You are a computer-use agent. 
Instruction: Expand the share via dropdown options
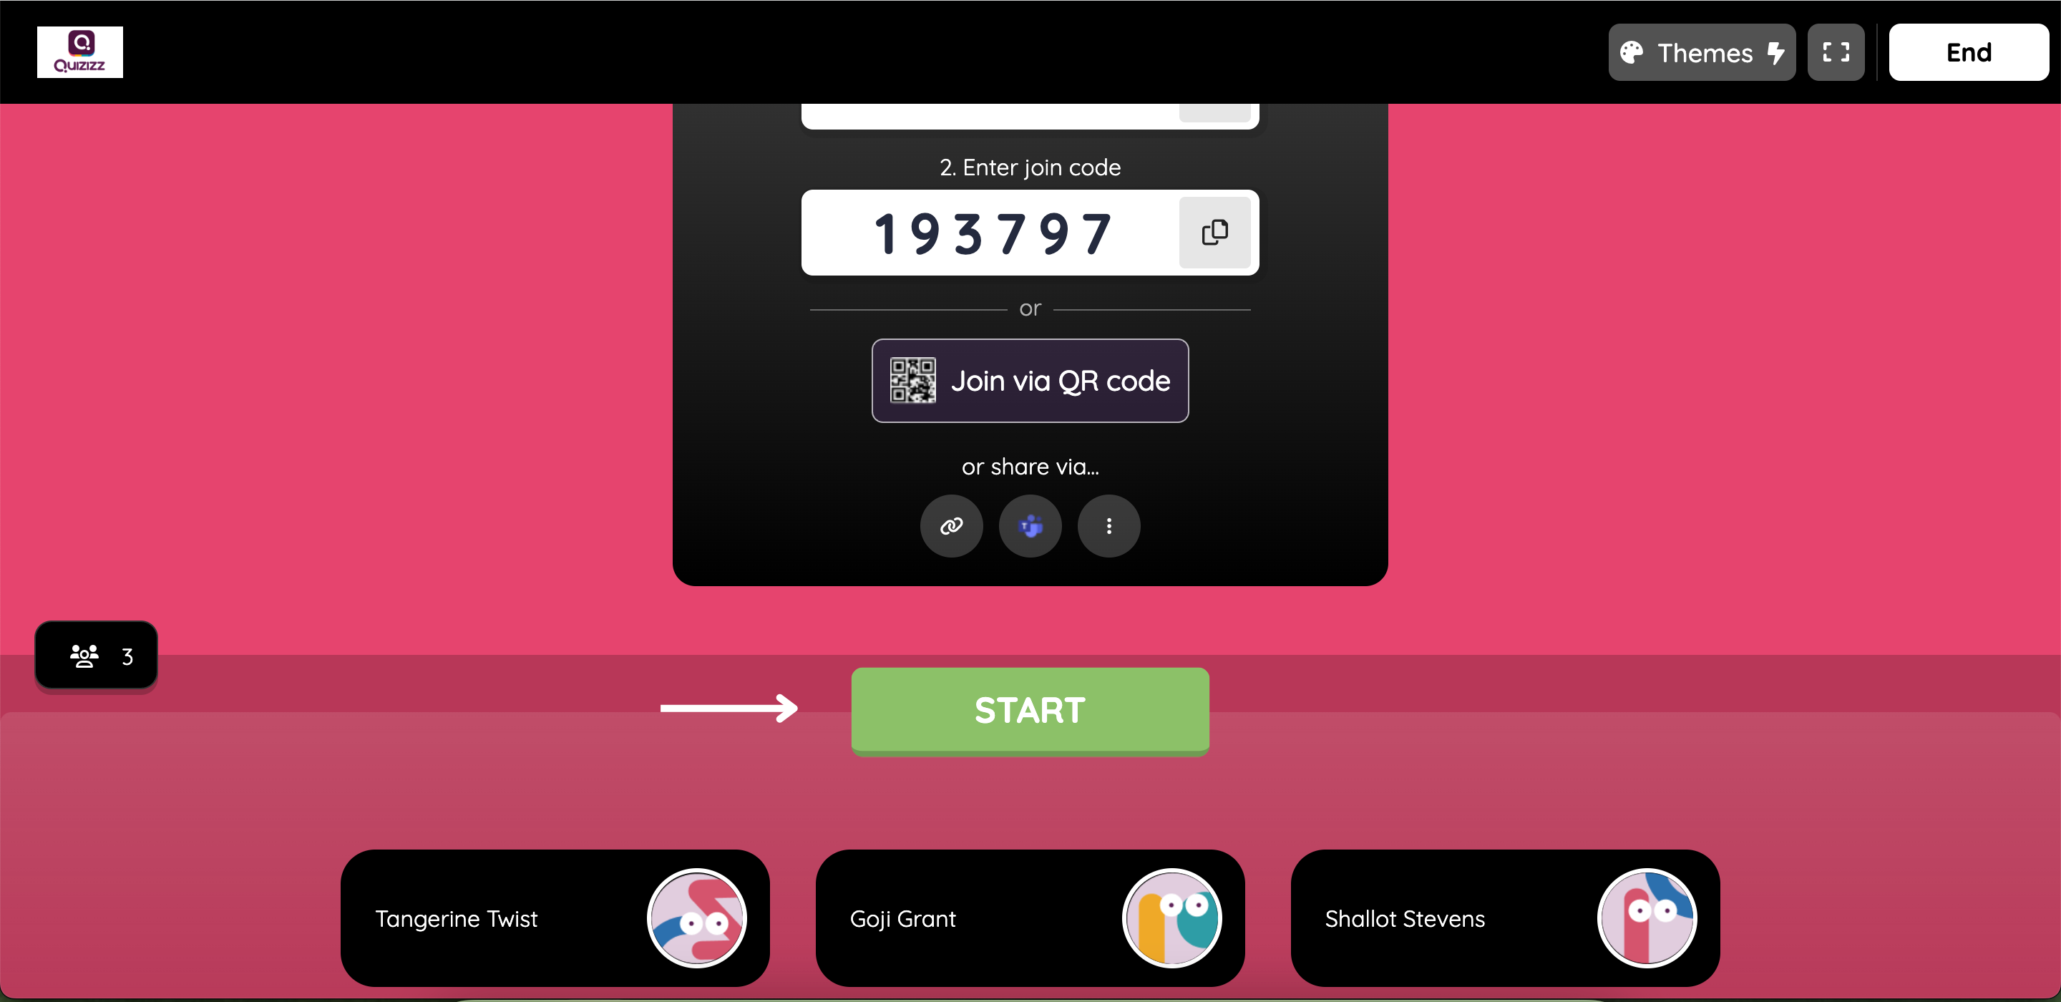(x=1109, y=526)
